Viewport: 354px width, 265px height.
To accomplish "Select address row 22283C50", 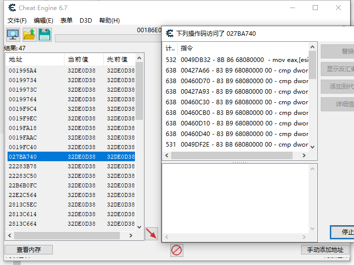I will 72,176.
